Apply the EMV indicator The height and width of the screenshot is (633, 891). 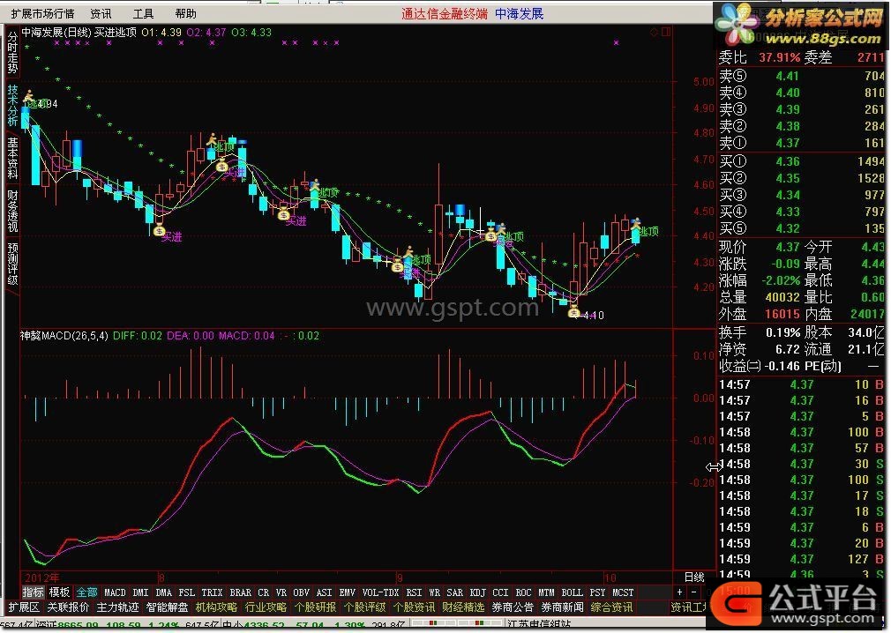(x=348, y=592)
